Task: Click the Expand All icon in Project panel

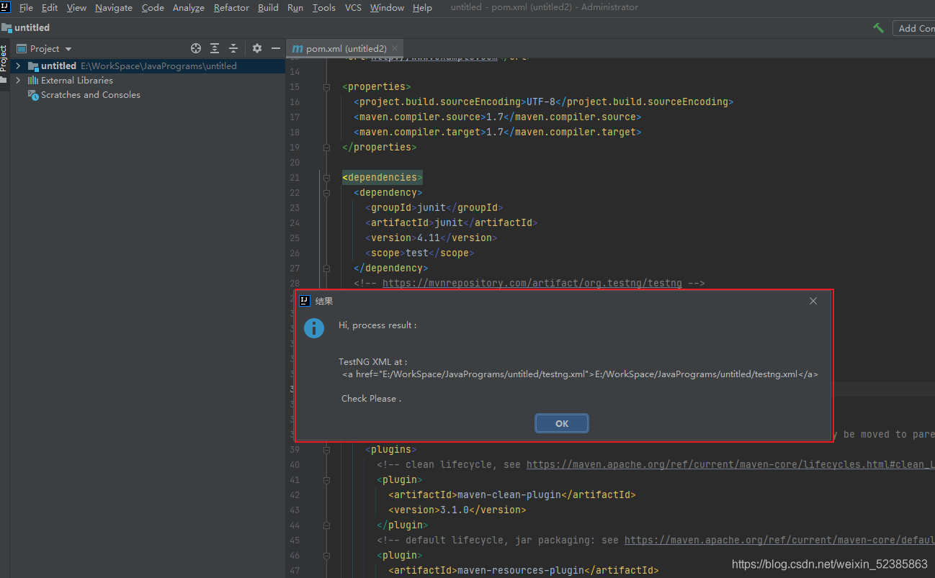Action: tap(215, 48)
